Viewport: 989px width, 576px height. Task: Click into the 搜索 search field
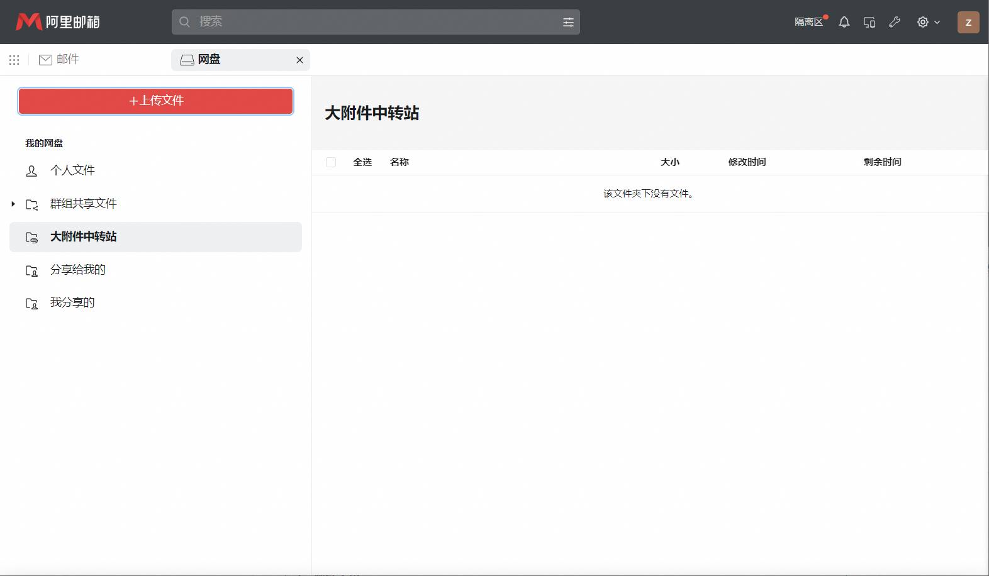[371, 22]
